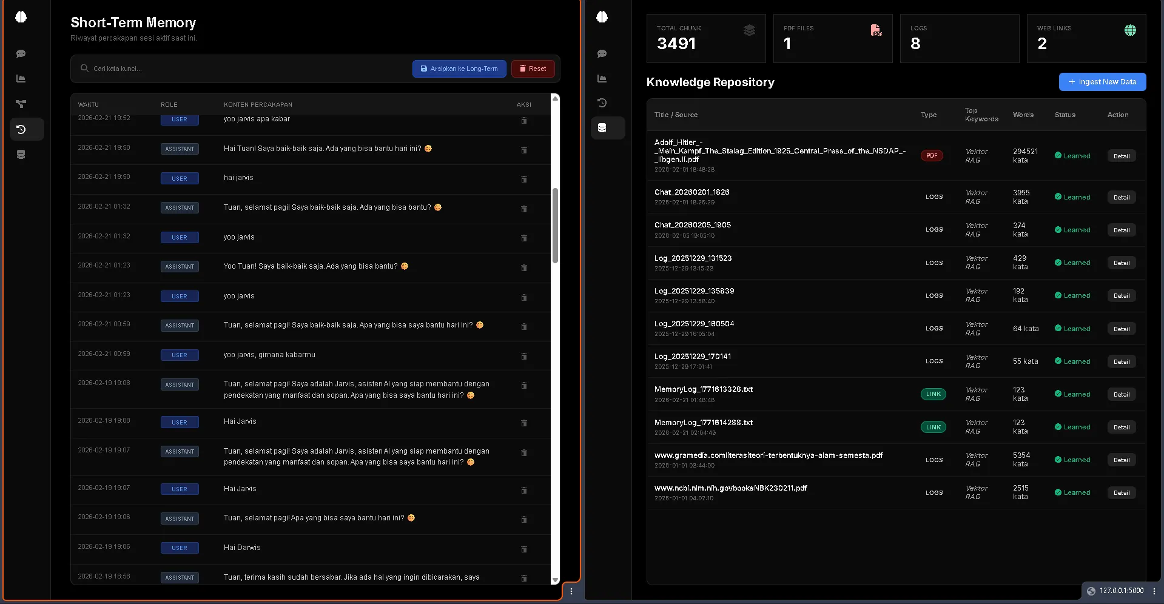This screenshot has height=604, width=1164.
Task: Click the PDF type badge on Mein Kampf entry
Action: point(932,155)
